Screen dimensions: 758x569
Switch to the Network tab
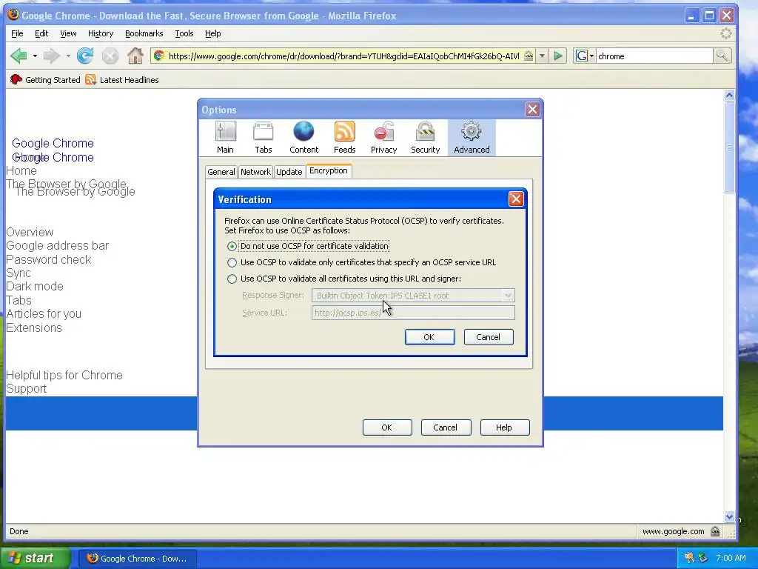[x=255, y=172]
